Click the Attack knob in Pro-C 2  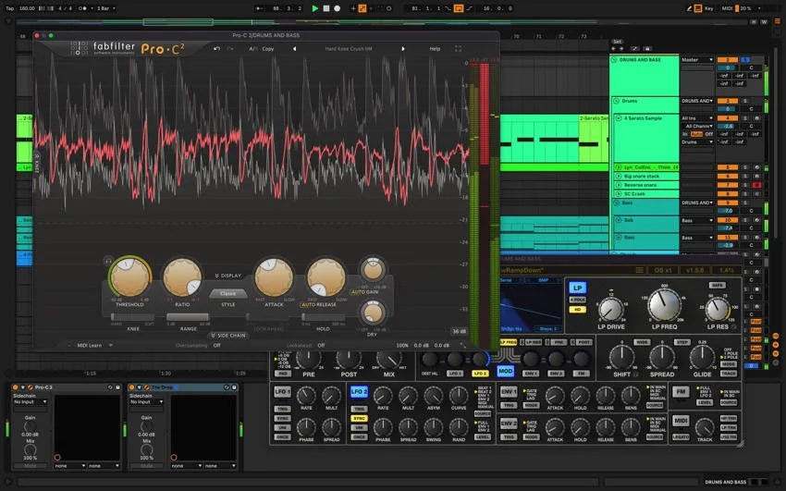(274, 277)
